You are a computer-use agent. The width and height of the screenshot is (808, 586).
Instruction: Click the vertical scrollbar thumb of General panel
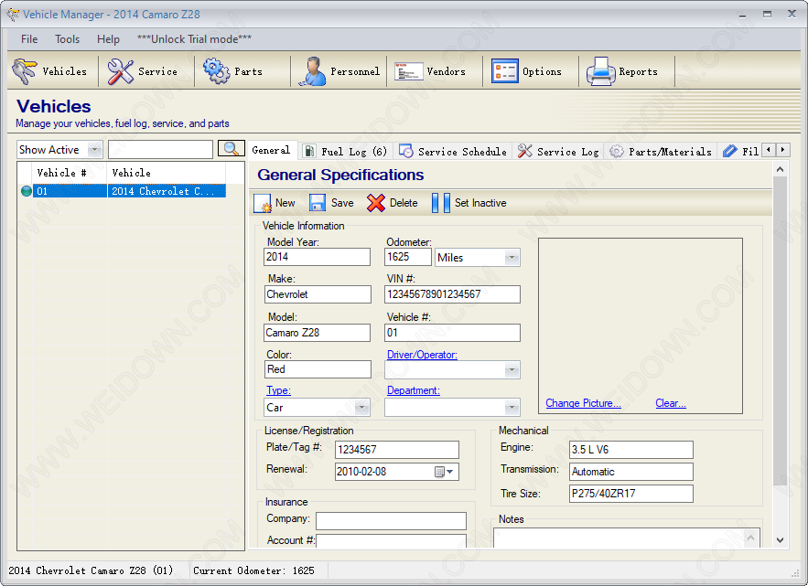[x=780, y=329]
